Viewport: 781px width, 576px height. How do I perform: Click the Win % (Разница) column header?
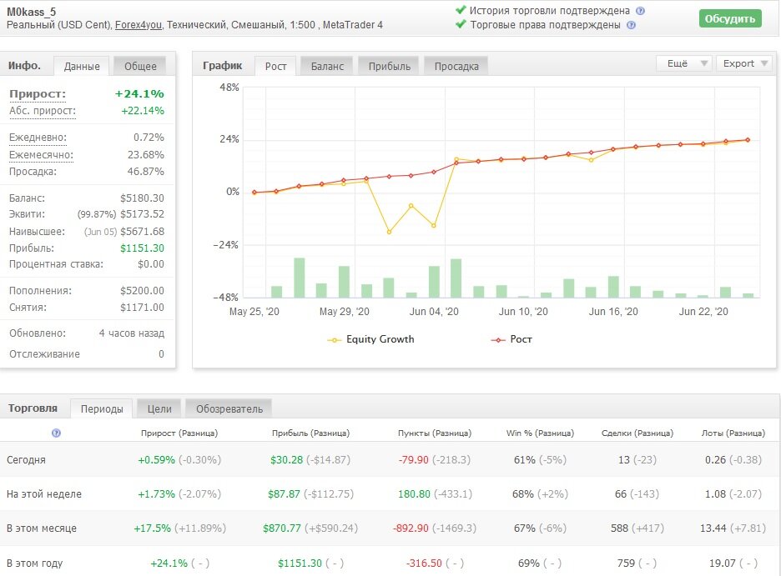541,433
